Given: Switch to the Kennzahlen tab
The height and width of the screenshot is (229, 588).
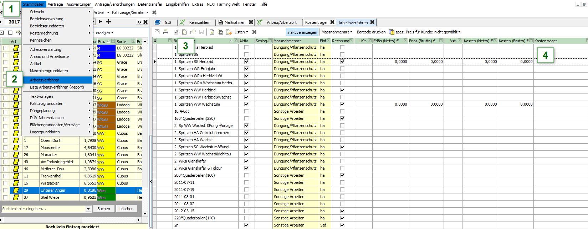Looking at the screenshot, I should tap(199, 22).
